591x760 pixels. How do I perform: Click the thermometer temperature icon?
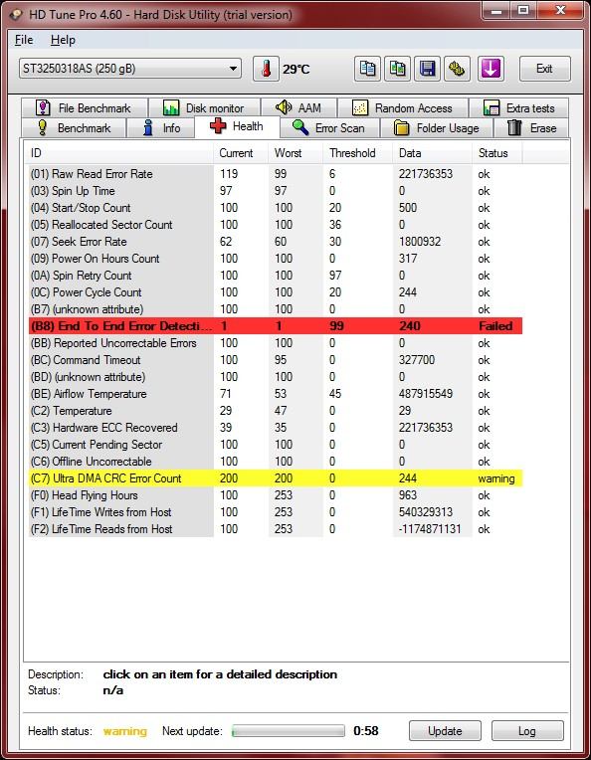[266, 69]
